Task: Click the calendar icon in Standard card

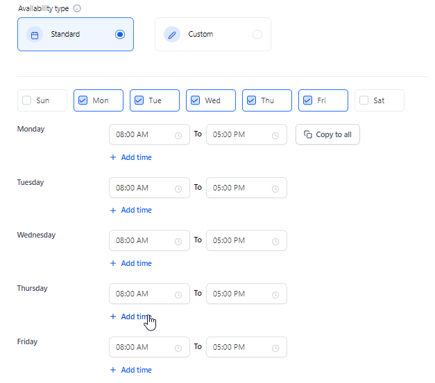Action: [x=35, y=35]
